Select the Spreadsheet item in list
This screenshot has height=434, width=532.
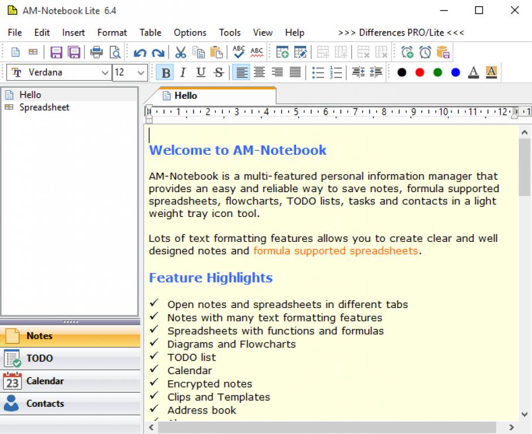69,107
